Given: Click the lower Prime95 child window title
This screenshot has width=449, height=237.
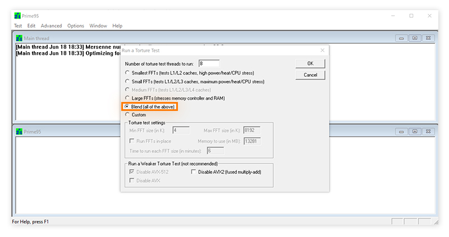Looking at the screenshot, I should pyautogui.click(x=33, y=132).
